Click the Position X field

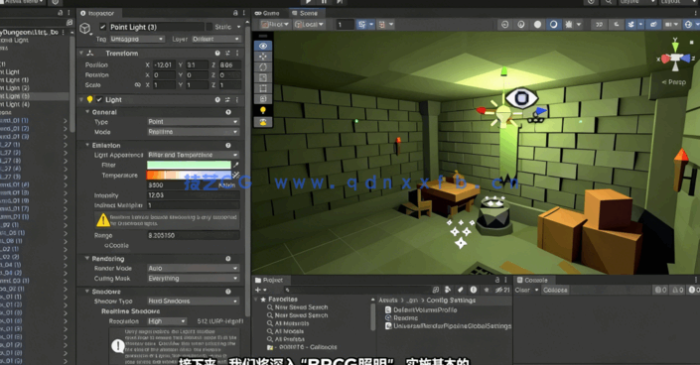click(164, 64)
